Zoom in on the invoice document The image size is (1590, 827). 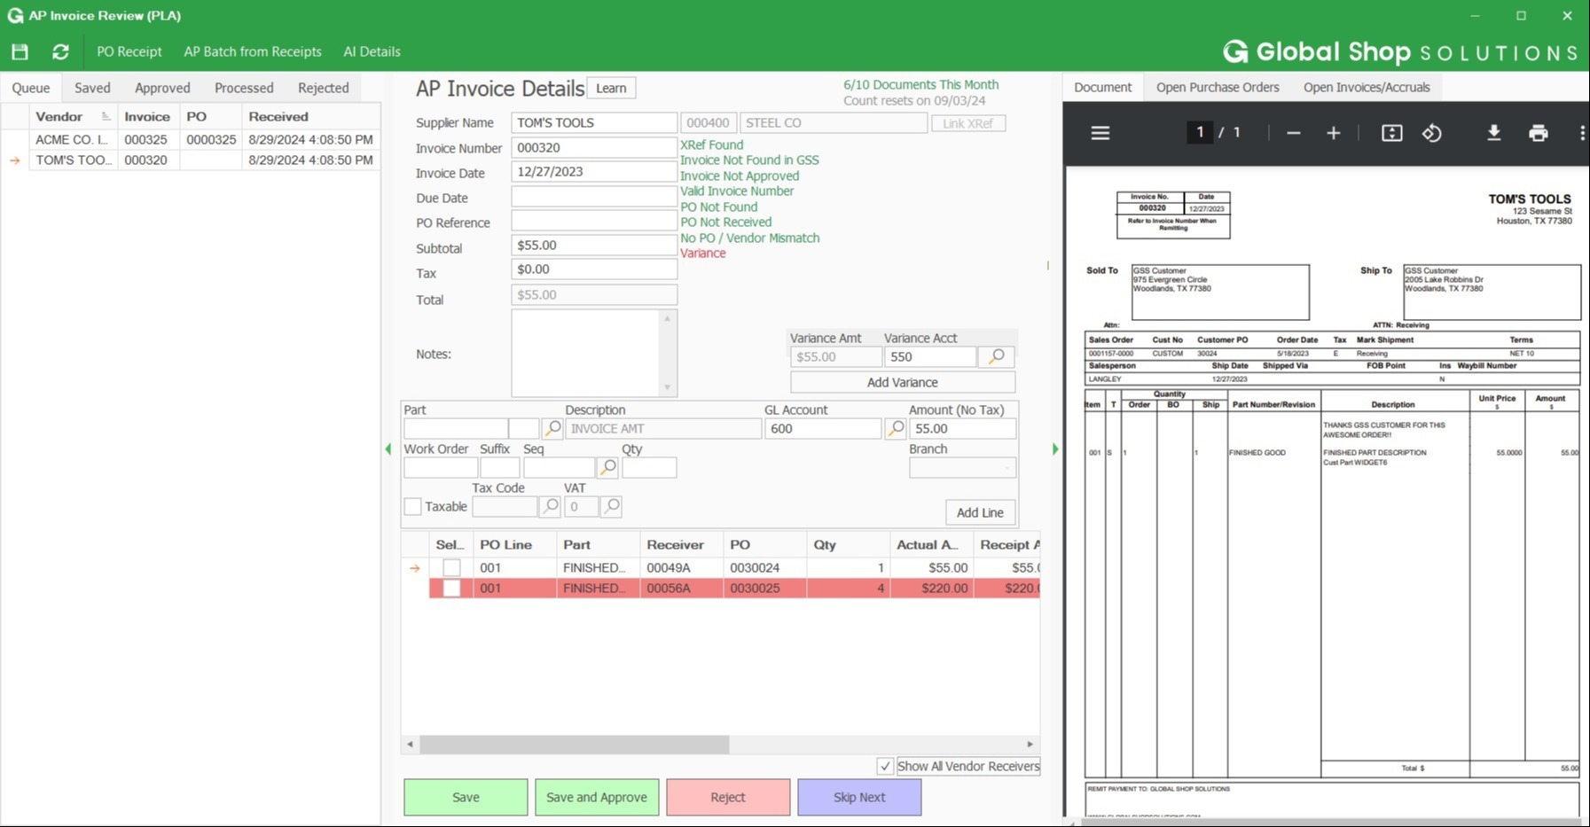click(x=1333, y=132)
